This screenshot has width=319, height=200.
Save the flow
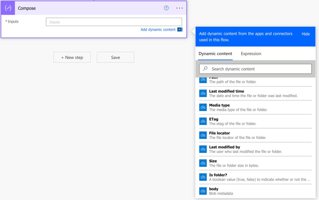click(115, 57)
